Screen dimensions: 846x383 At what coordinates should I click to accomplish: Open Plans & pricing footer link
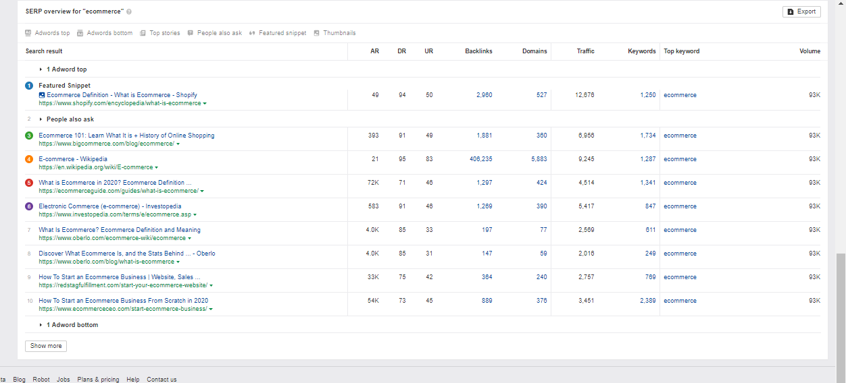click(98, 380)
